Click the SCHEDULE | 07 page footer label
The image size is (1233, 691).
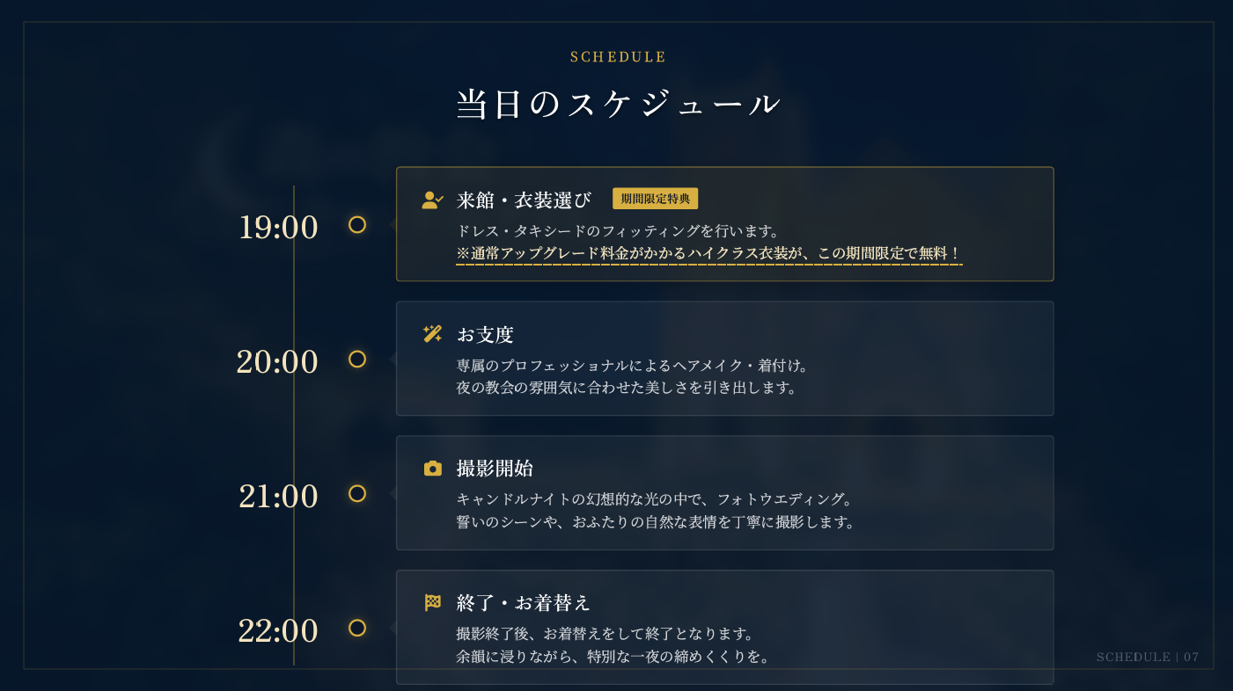(1148, 657)
